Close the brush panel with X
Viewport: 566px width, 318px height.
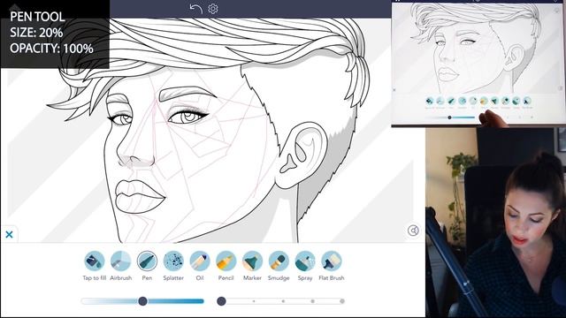[x=10, y=235]
